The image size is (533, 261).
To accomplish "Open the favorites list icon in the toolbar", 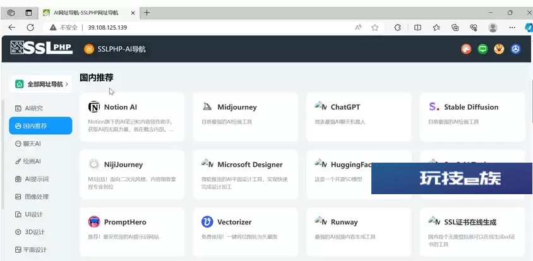I will [x=436, y=28].
